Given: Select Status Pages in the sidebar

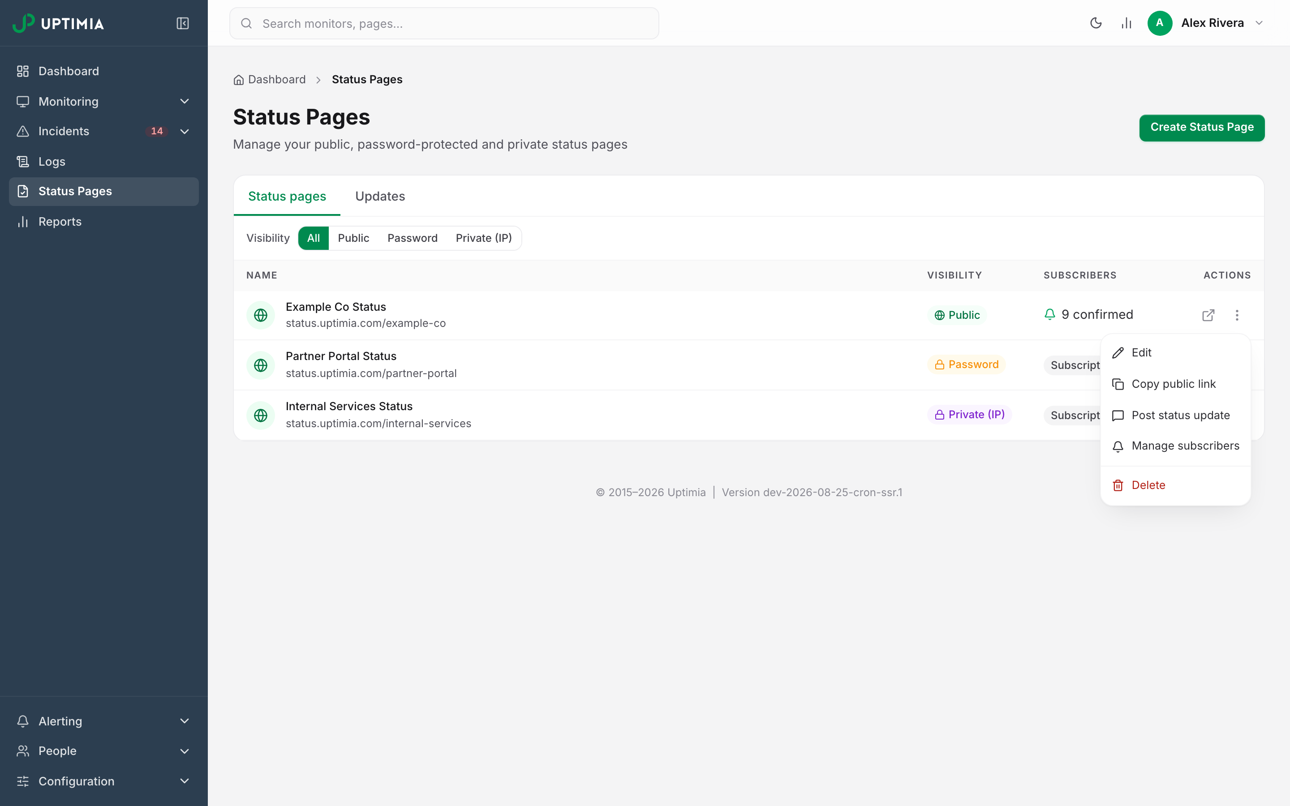Looking at the screenshot, I should pos(104,191).
